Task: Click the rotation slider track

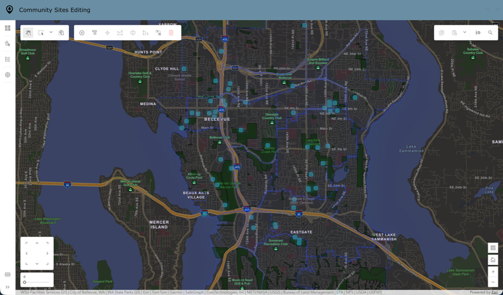Action: pos(37,282)
